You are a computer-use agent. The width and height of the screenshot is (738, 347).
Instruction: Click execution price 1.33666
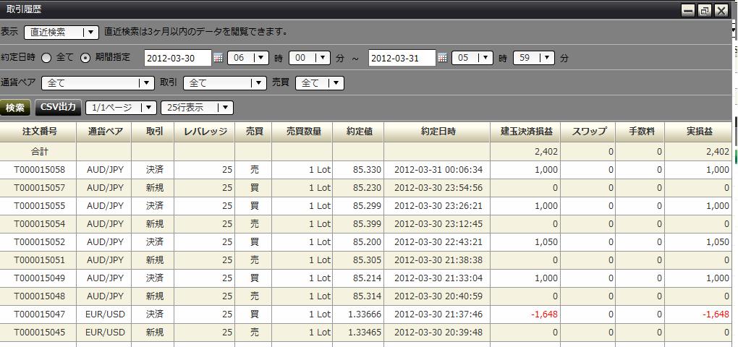click(364, 314)
